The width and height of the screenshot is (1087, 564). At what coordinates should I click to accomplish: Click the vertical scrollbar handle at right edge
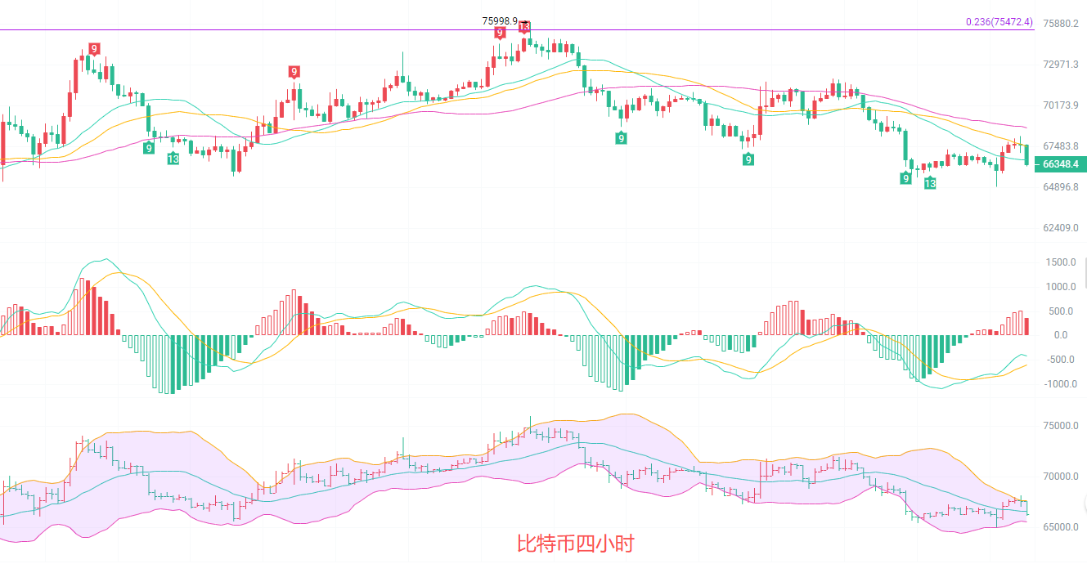(x=1085, y=272)
